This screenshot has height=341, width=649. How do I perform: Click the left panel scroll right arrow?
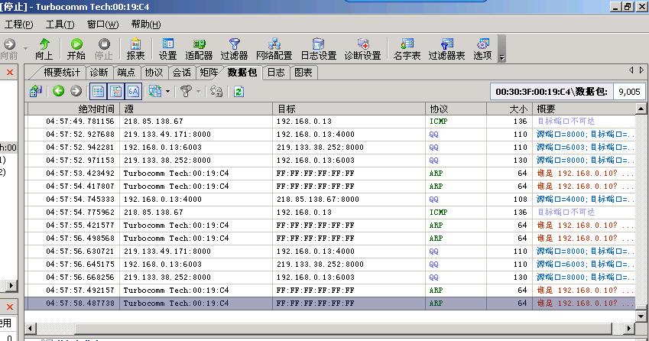11,285
